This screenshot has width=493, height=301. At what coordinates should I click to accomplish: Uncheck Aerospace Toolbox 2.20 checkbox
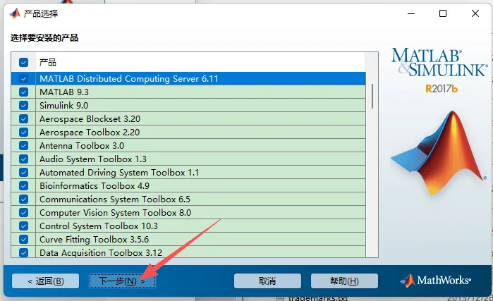[x=23, y=133]
